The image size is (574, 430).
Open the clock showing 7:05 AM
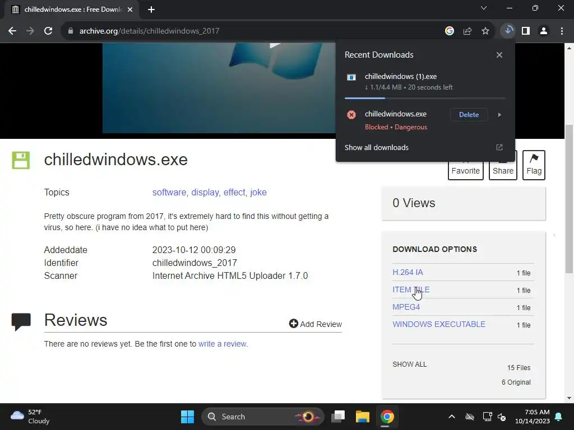tap(532, 417)
